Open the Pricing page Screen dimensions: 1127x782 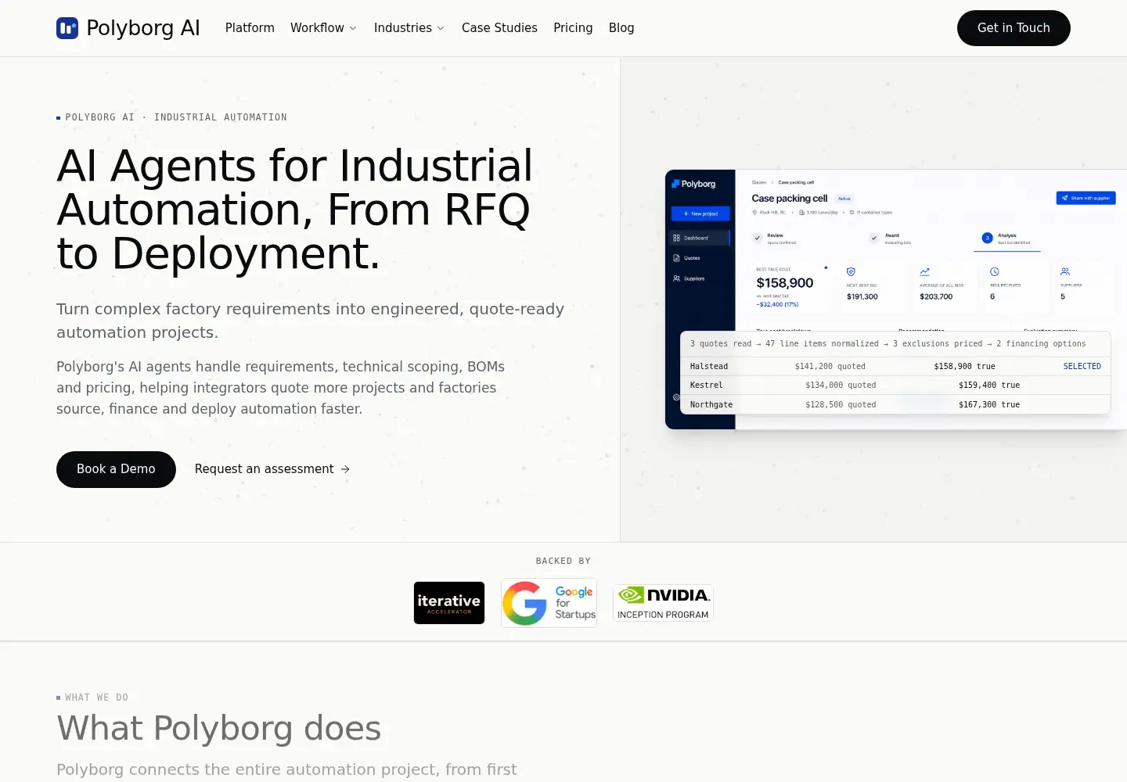click(573, 28)
